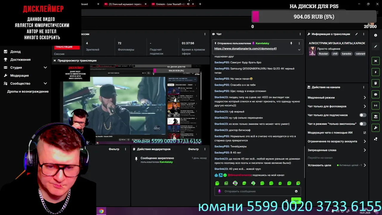Expand the pinned message chevron
The width and height of the screenshot is (382, 215).
(299, 50)
